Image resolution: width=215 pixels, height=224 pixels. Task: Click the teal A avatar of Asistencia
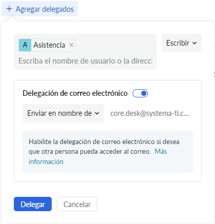[x=25, y=45]
